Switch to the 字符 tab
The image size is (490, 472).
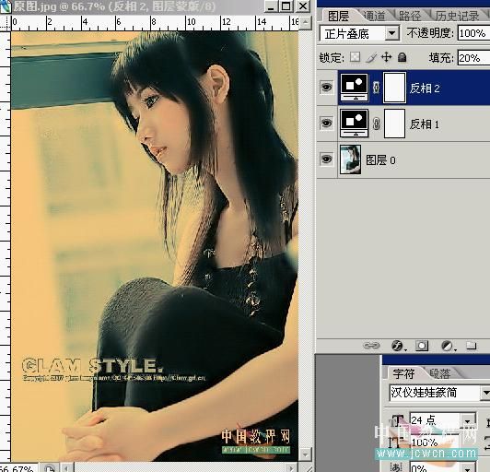[x=403, y=373]
